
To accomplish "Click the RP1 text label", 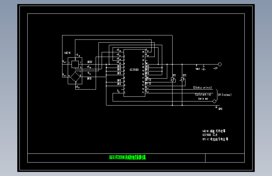I will click(174, 75).
